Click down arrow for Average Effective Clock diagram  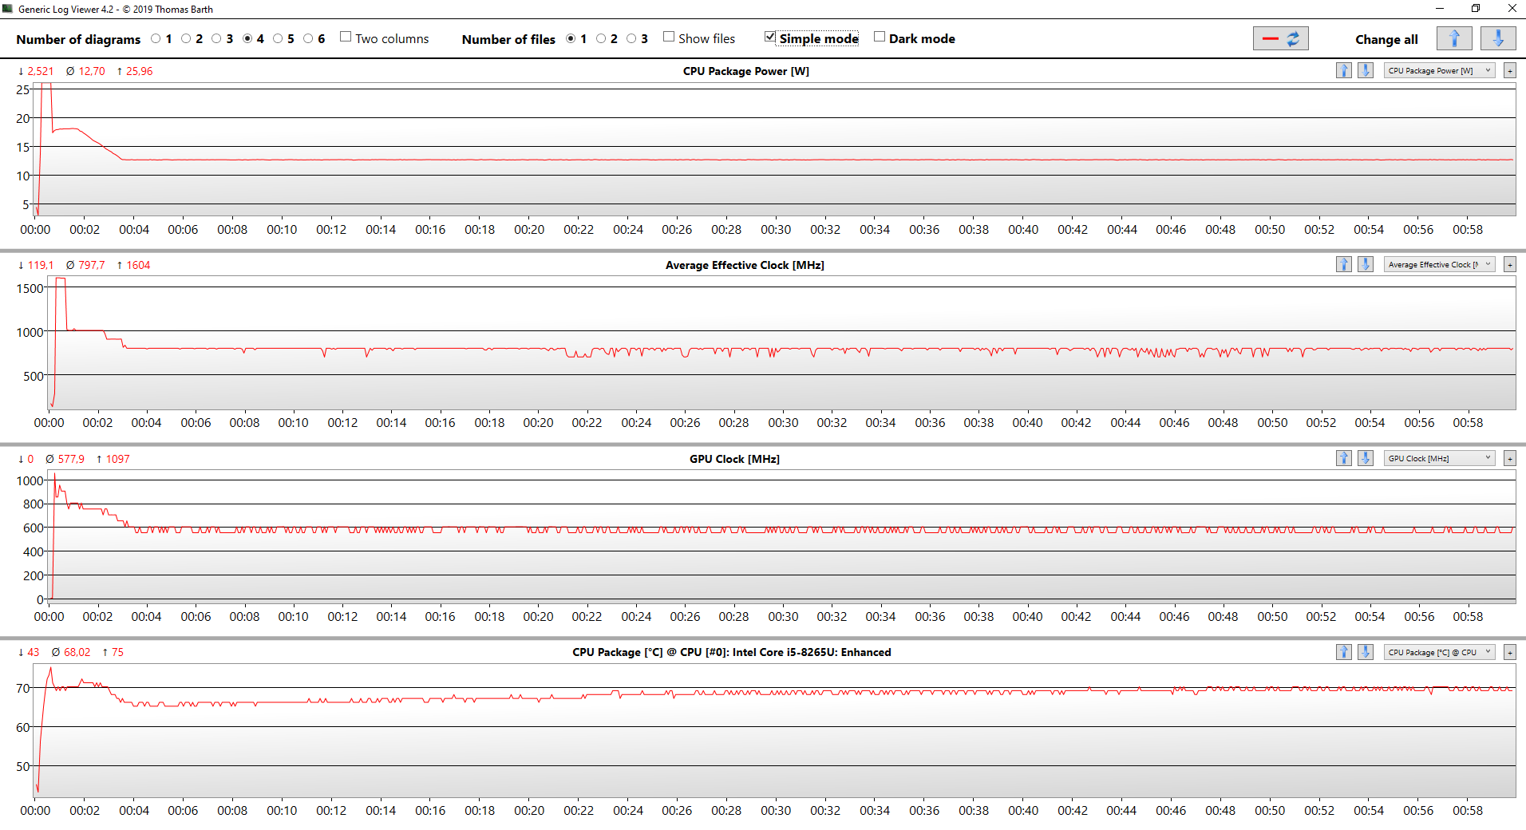coord(1366,264)
